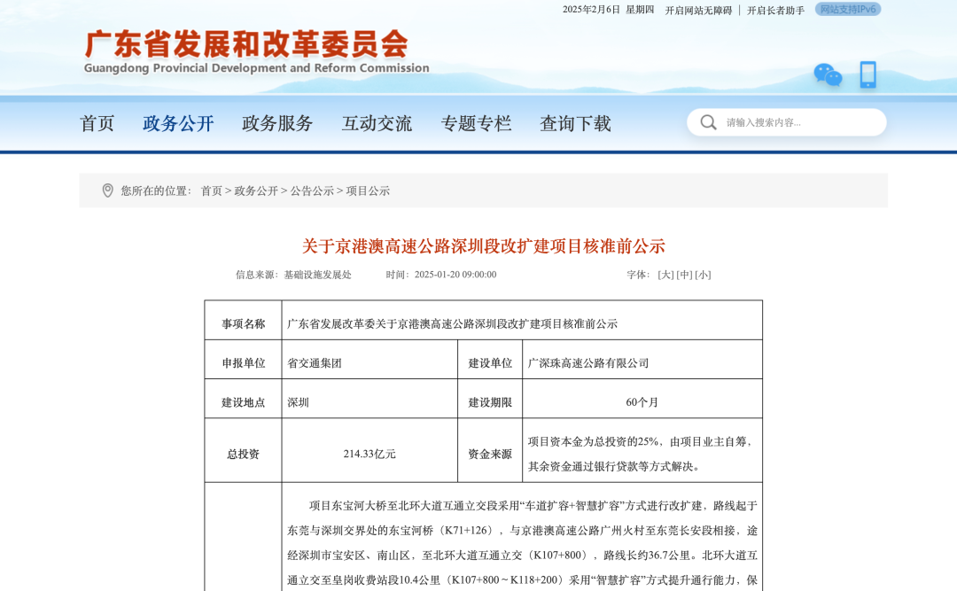Image resolution: width=957 pixels, height=591 pixels.
Task: Click the 网站支持IPv6 badge
Action: pos(848,9)
